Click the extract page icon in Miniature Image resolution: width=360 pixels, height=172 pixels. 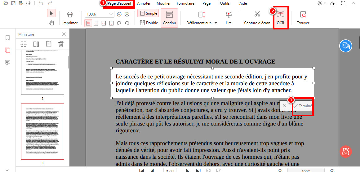point(48,44)
